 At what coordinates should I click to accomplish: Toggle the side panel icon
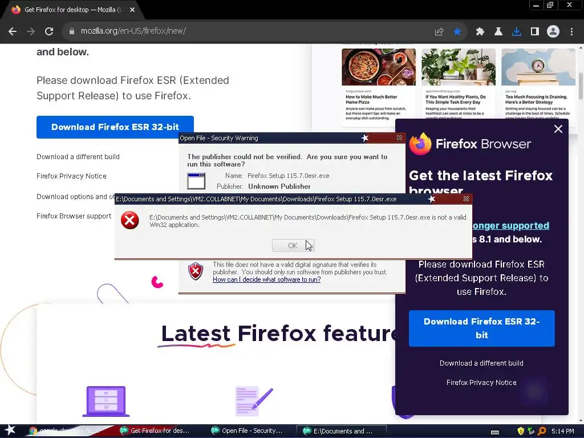[535, 32]
